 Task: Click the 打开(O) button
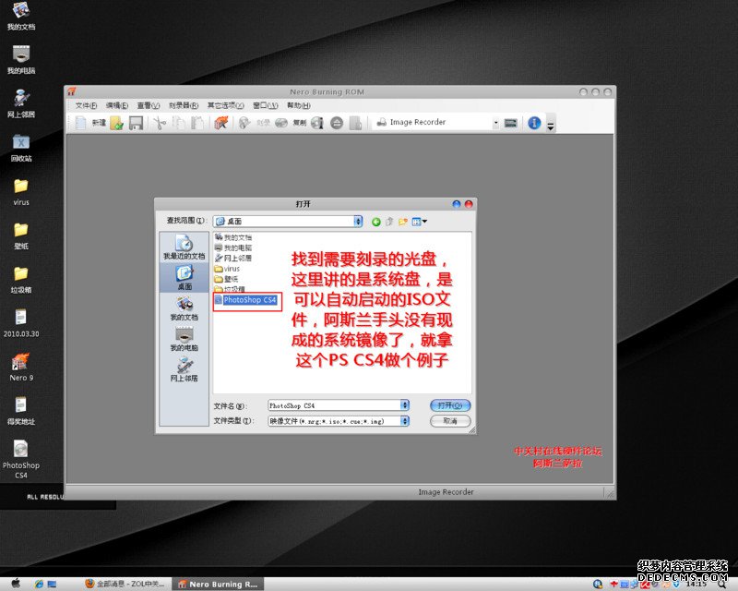click(x=450, y=405)
